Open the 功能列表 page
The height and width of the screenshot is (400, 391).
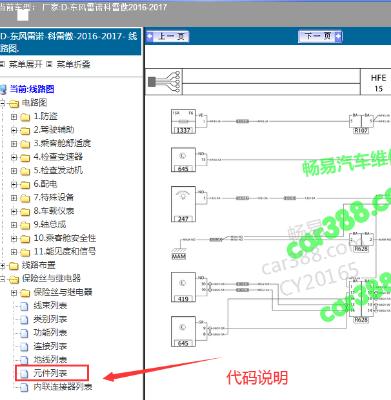[x=50, y=332]
